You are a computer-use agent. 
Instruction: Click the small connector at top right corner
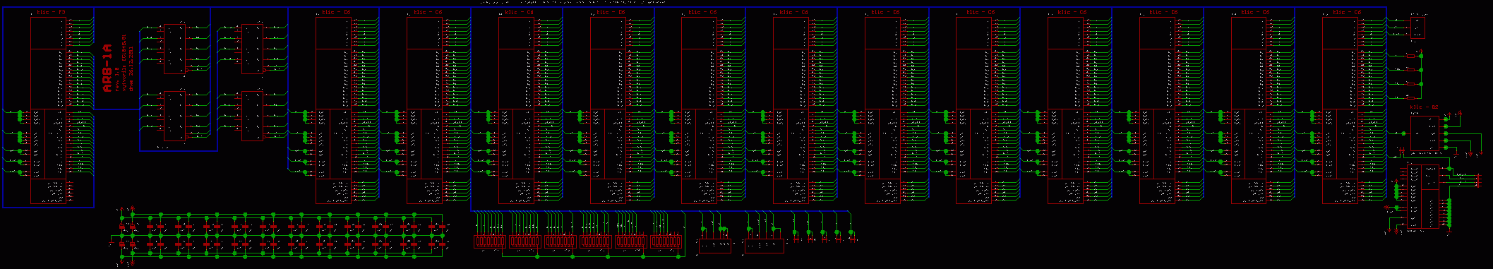[x=1417, y=28]
